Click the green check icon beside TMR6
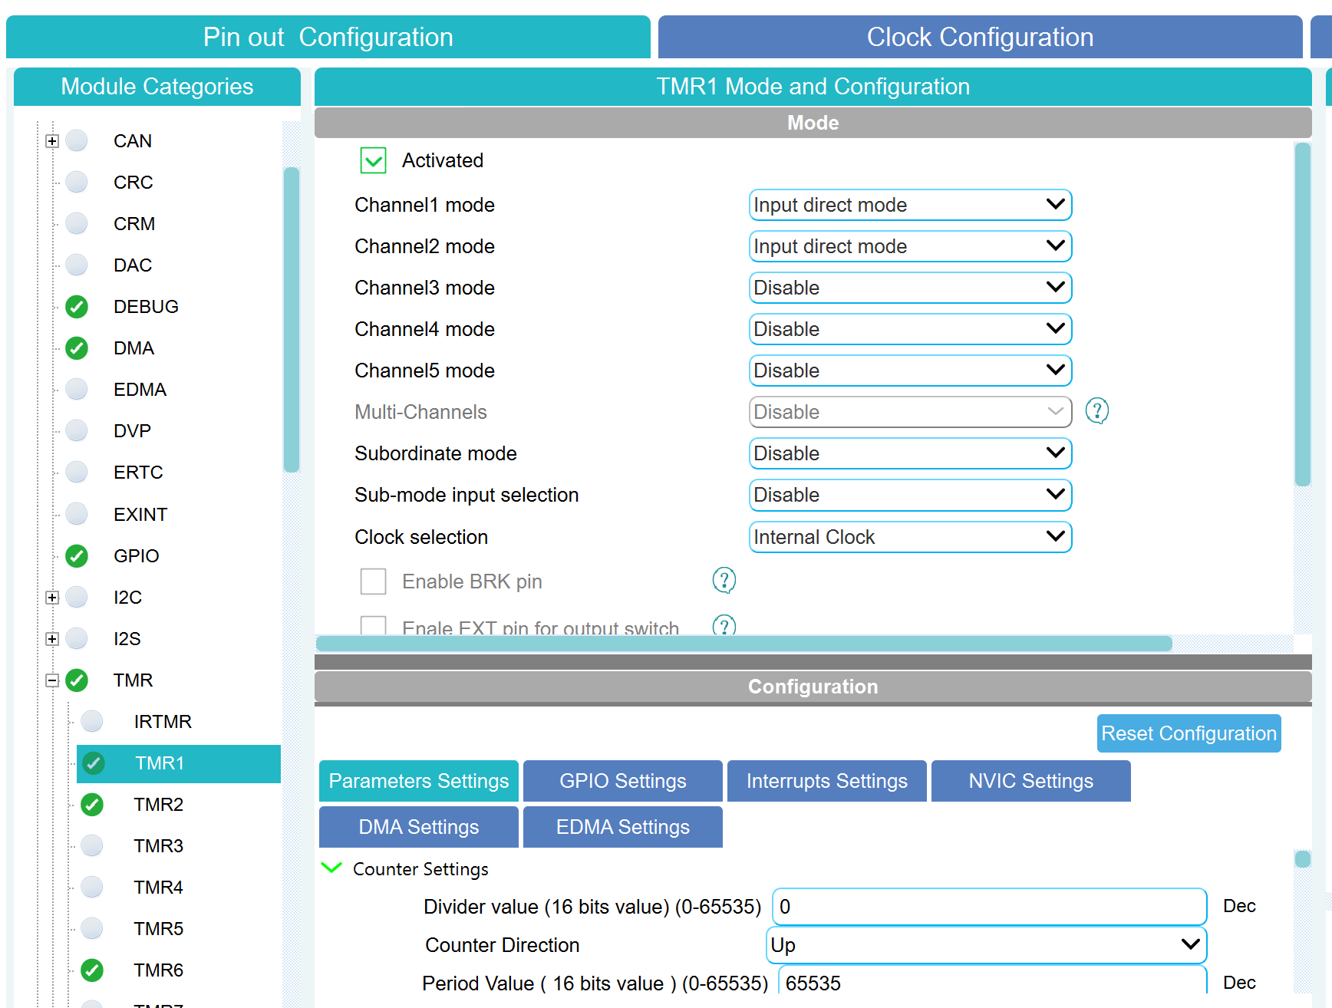Screen dimensions: 1332x1008 coord(92,970)
